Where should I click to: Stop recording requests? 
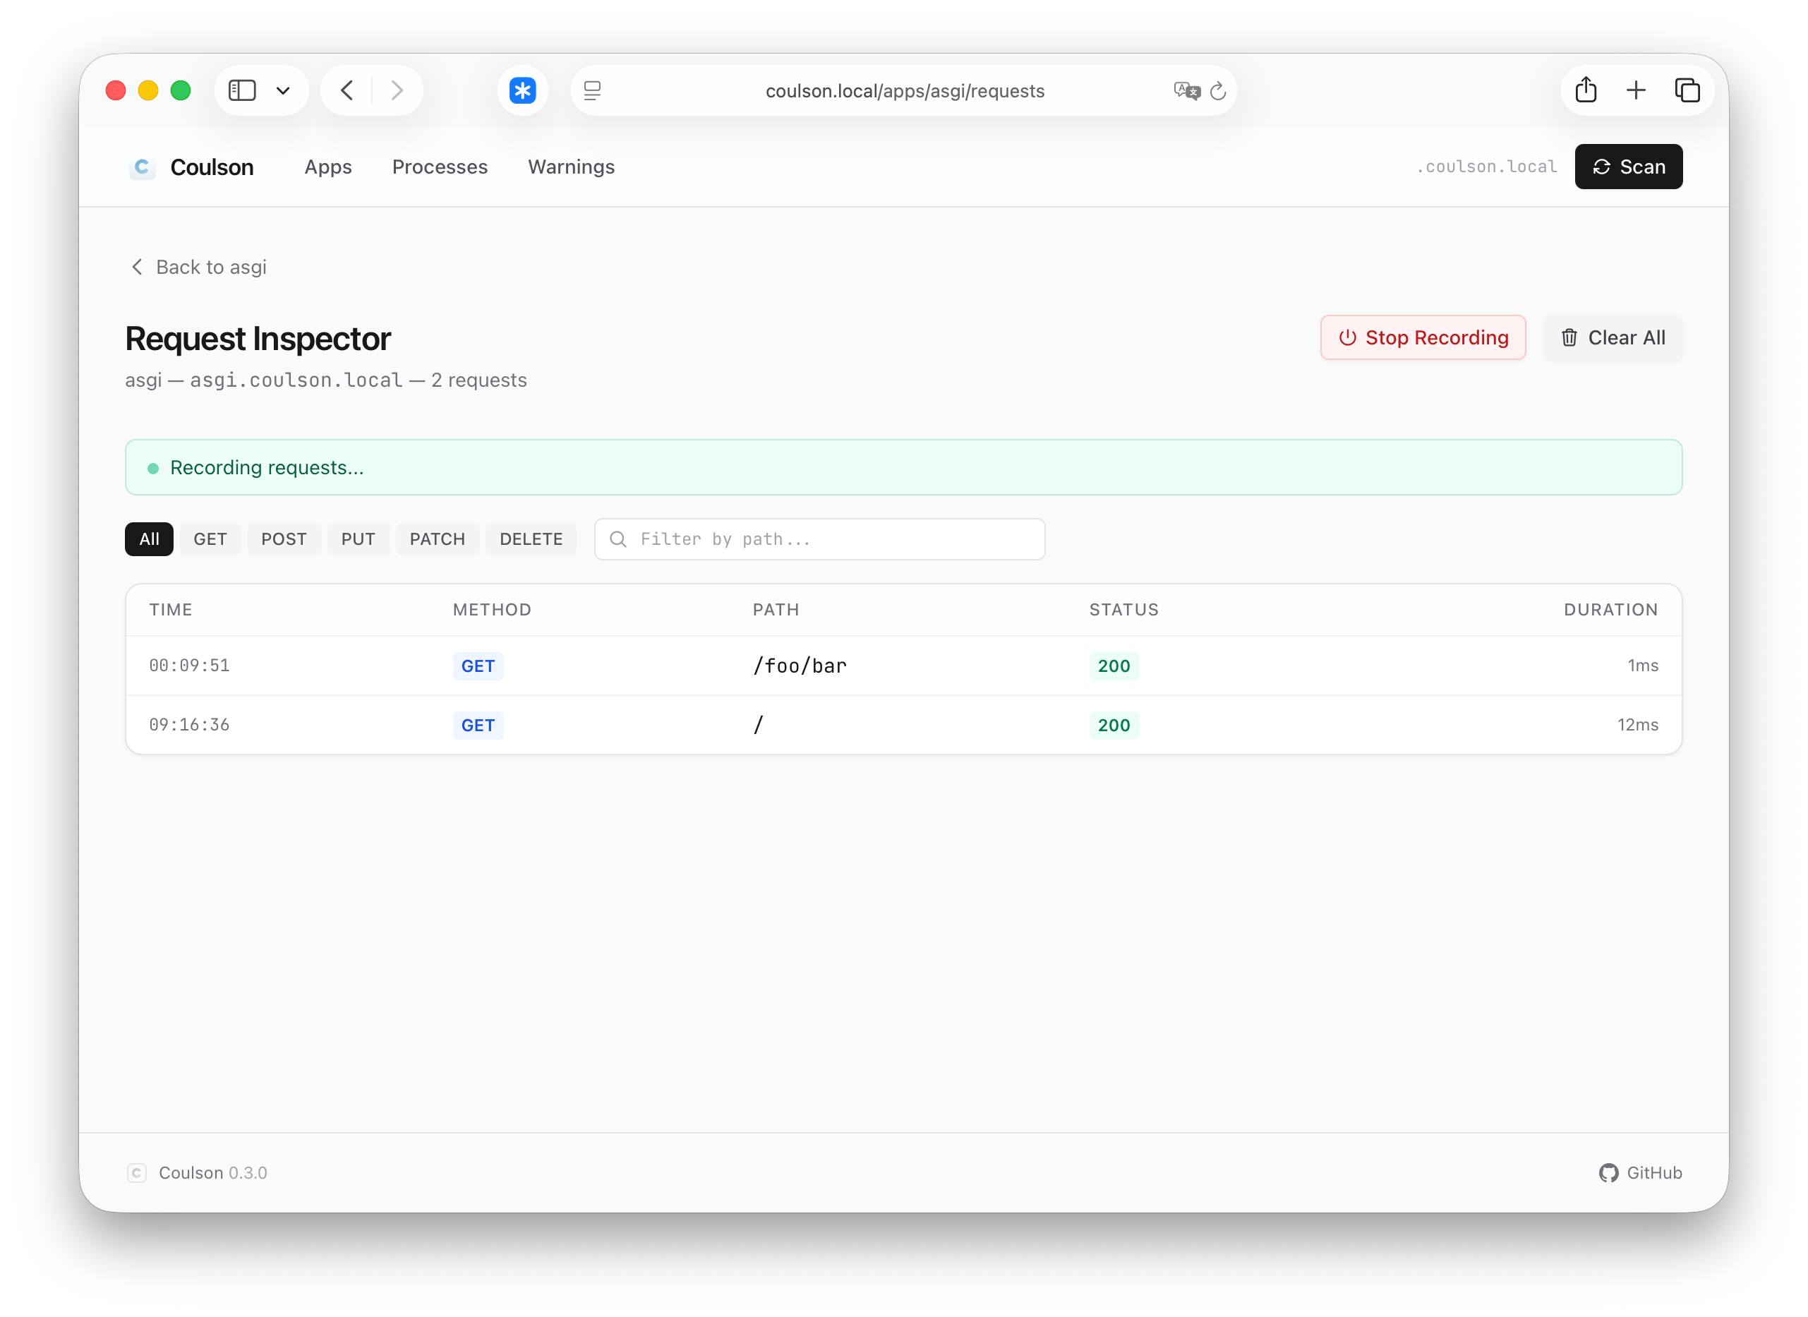(1423, 338)
